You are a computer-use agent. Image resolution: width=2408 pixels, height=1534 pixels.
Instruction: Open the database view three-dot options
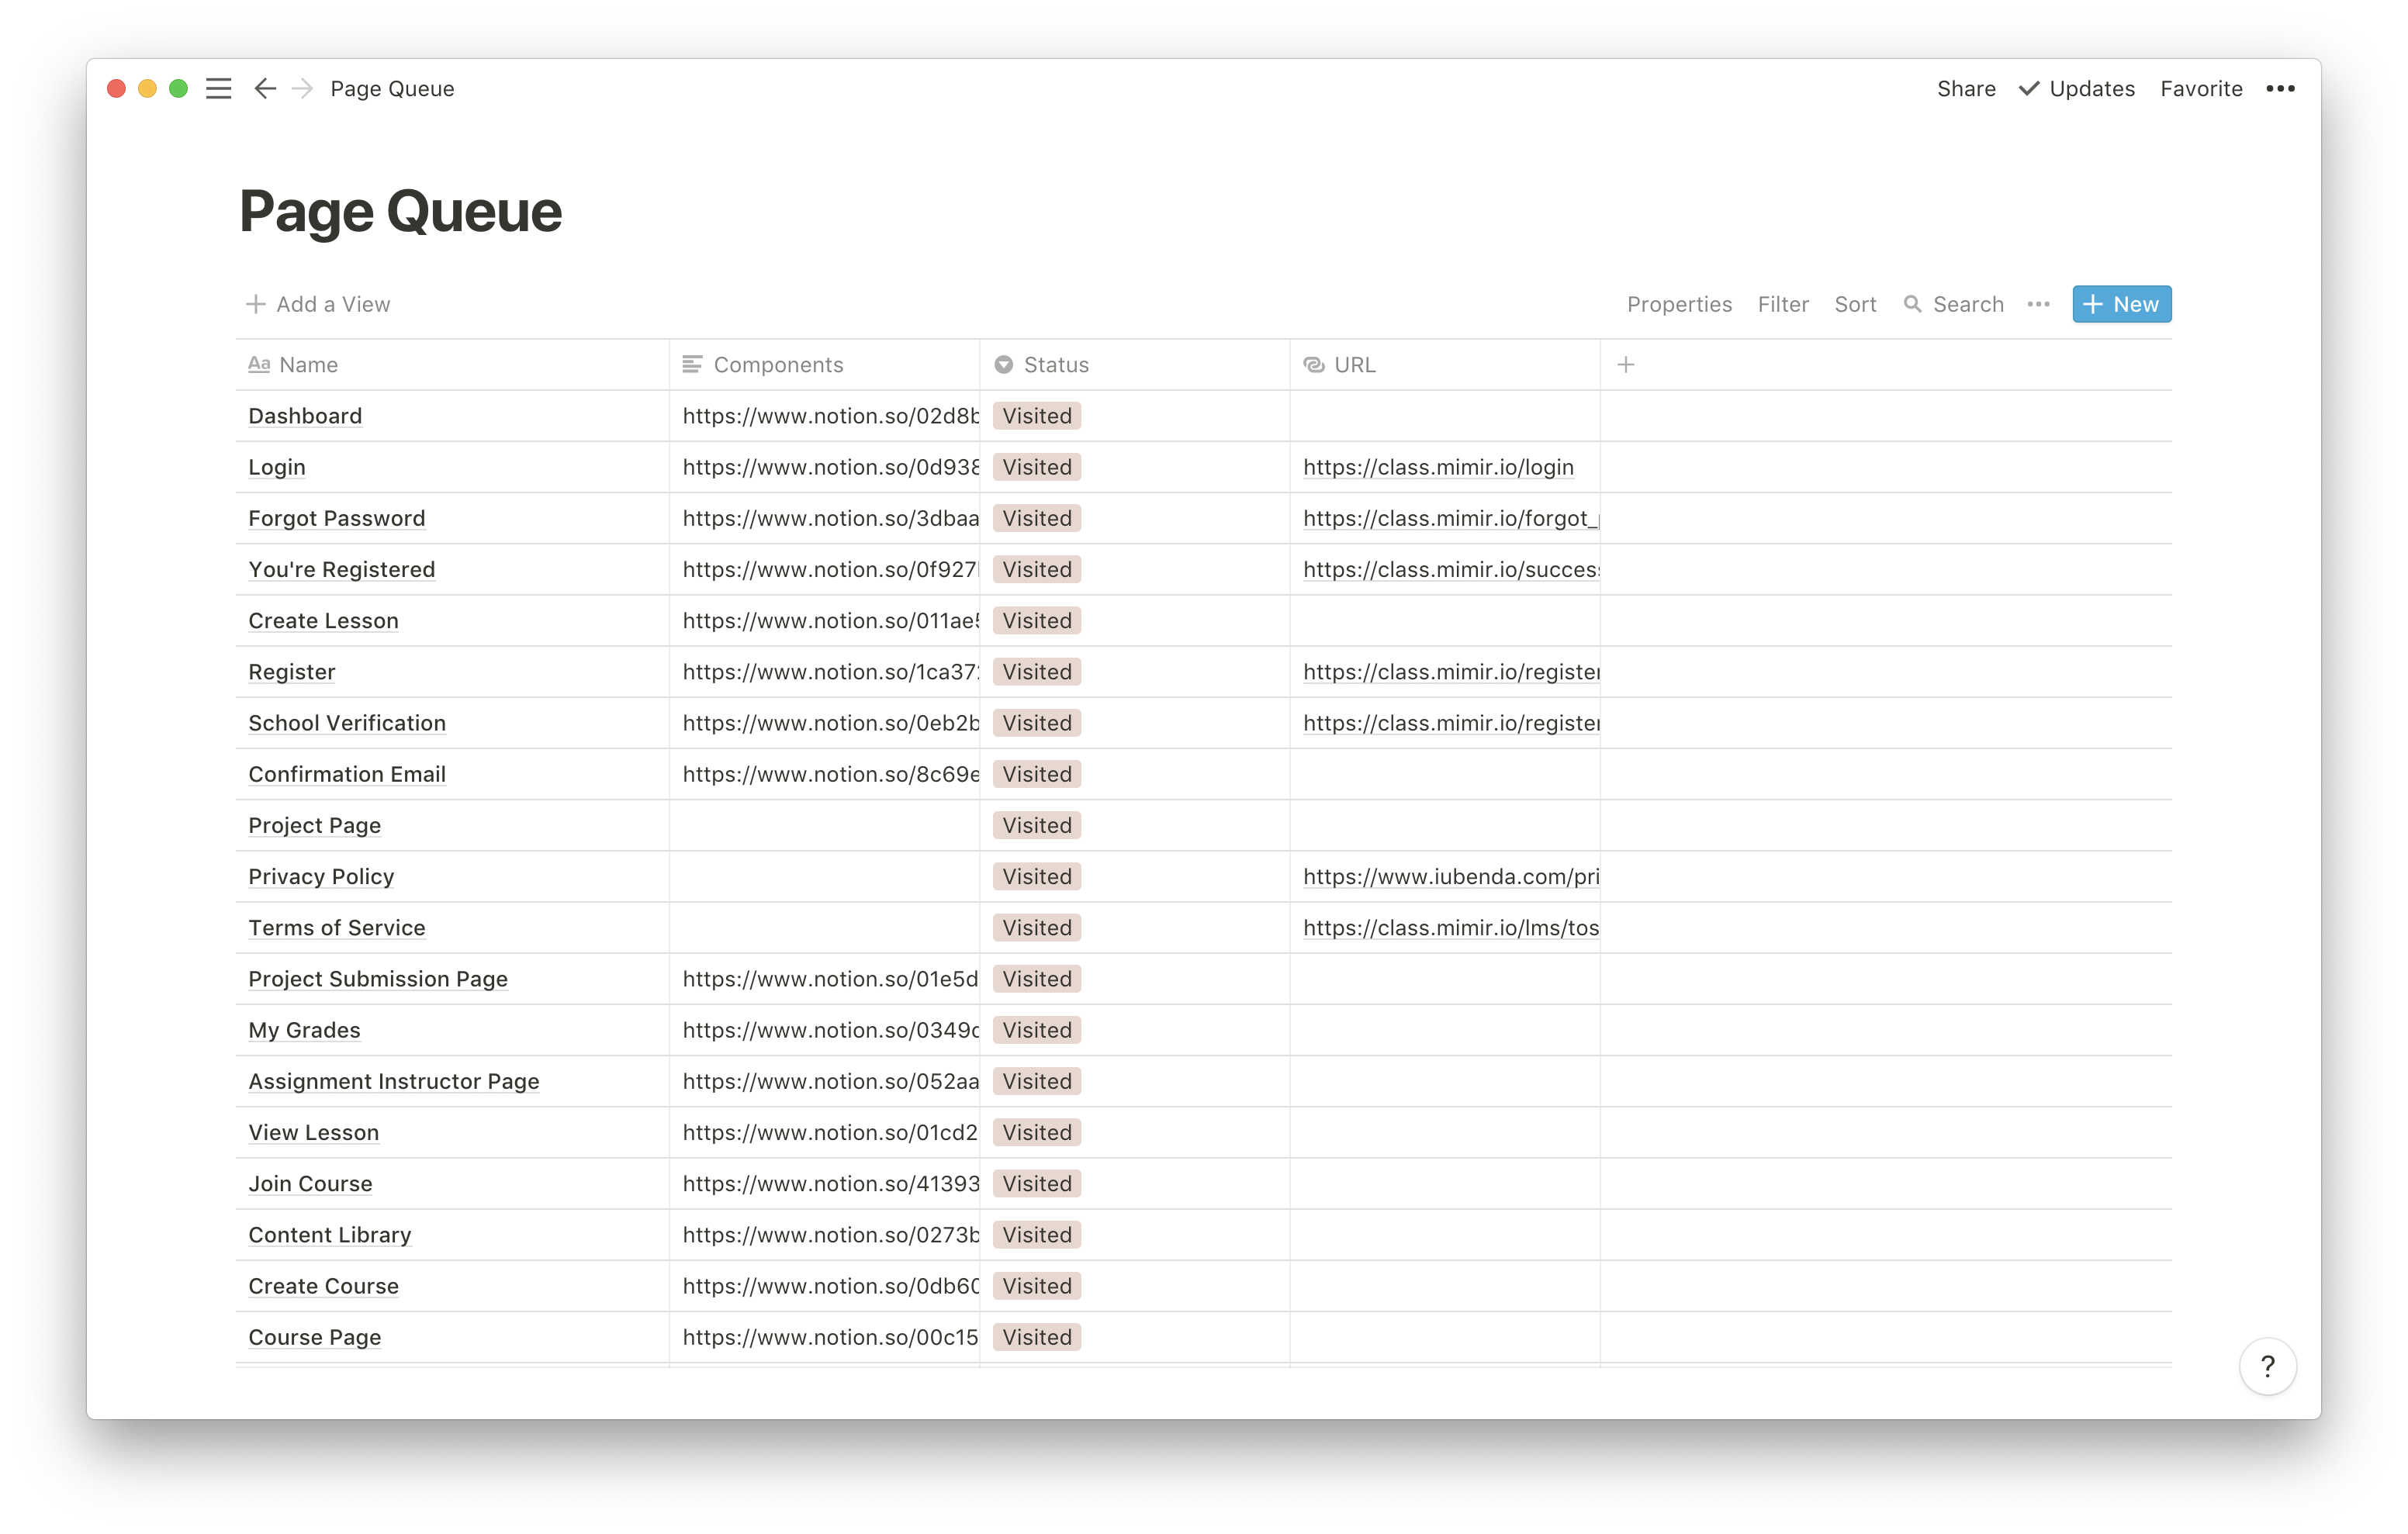pos(2038,304)
